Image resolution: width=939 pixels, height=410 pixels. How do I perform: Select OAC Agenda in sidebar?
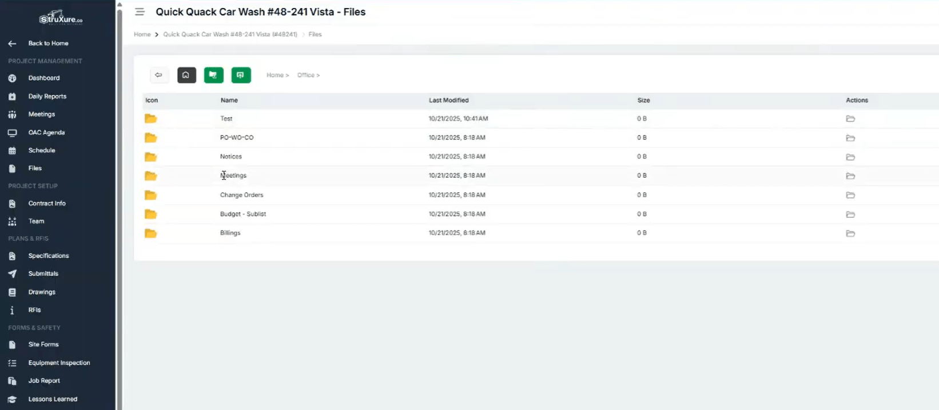pyautogui.click(x=46, y=132)
